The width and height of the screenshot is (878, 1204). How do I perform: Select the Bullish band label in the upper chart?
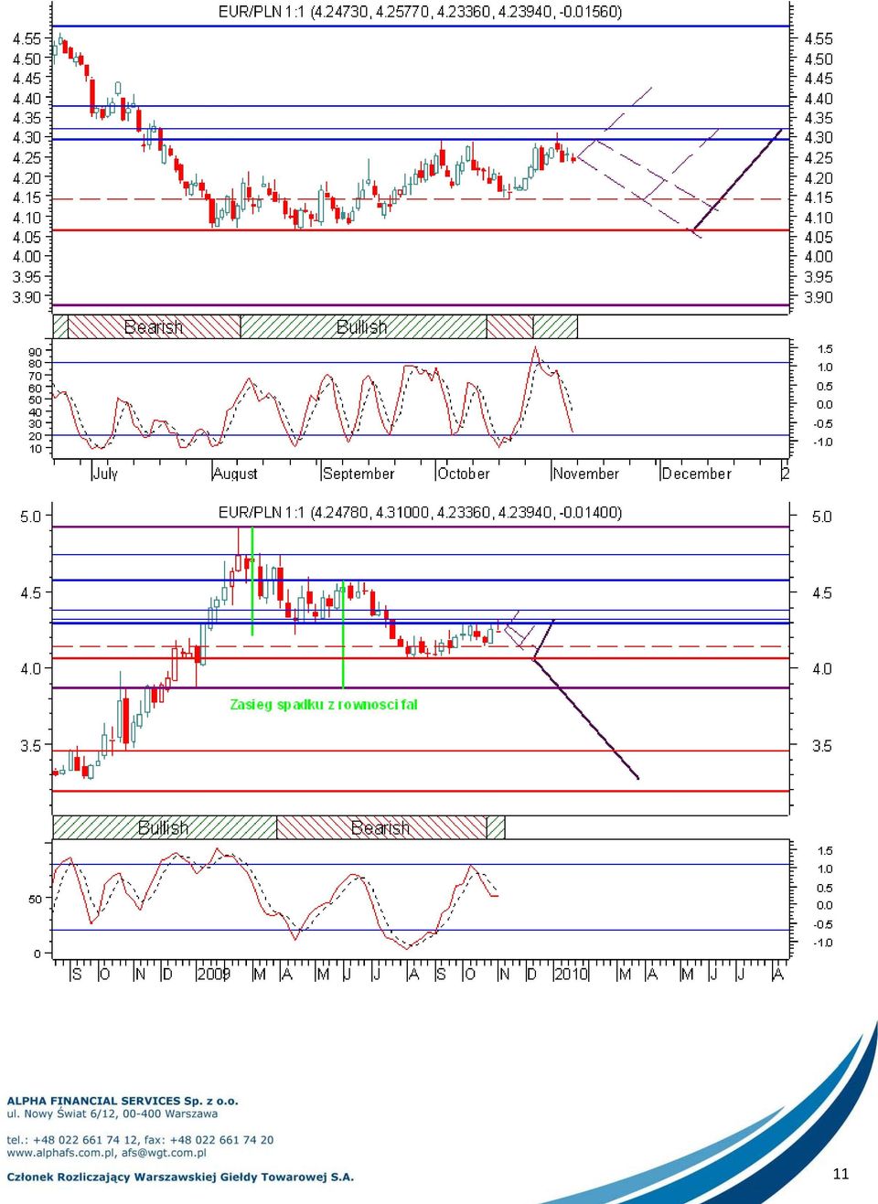pos(362,327)
